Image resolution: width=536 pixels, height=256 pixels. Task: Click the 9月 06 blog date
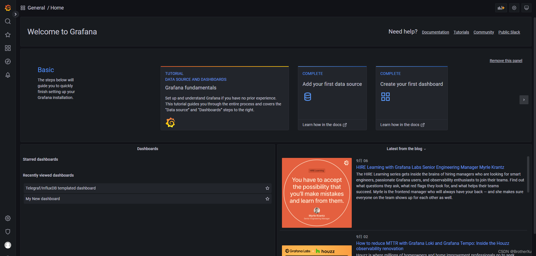[362, 161]
